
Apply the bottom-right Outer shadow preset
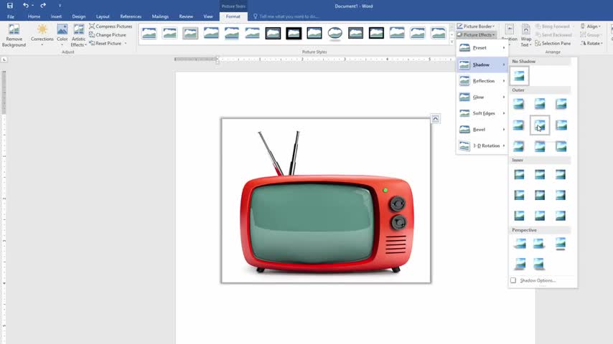pyautogui.click(x=561, y=146)
